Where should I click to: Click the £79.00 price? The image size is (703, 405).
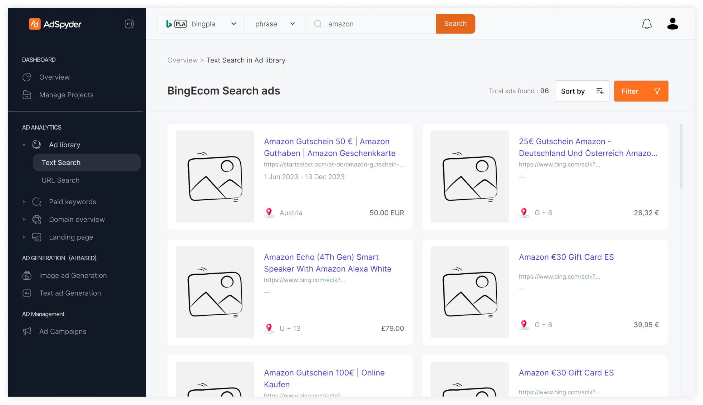[x=392, y=329]
